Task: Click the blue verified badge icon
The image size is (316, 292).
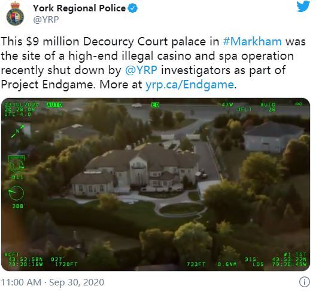Action: pyautogui.click(x=133, y=8)
